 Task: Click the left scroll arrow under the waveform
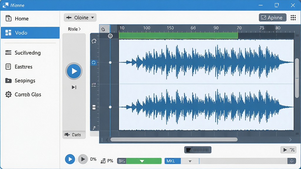107,140
